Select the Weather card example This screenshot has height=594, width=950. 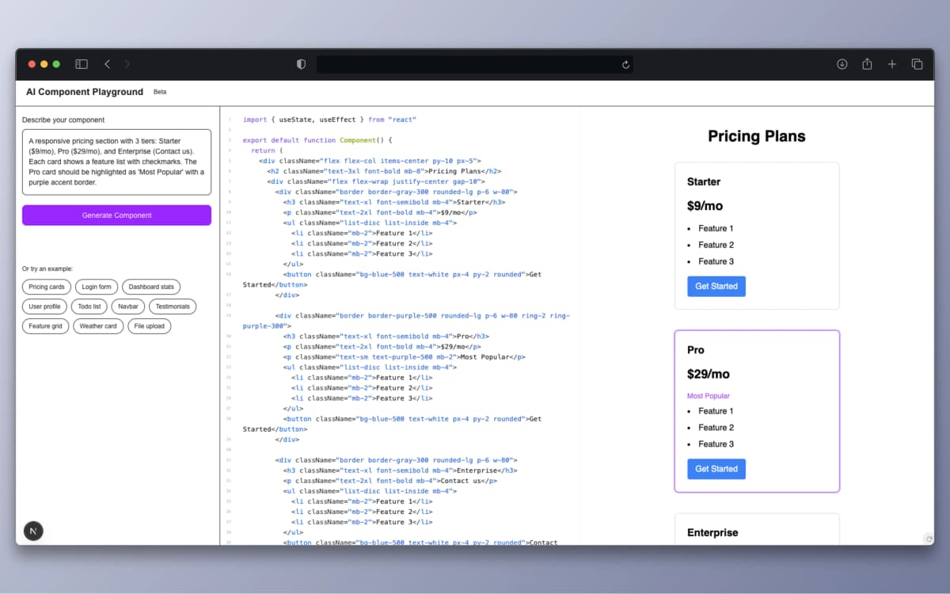[x=98, y=326]
